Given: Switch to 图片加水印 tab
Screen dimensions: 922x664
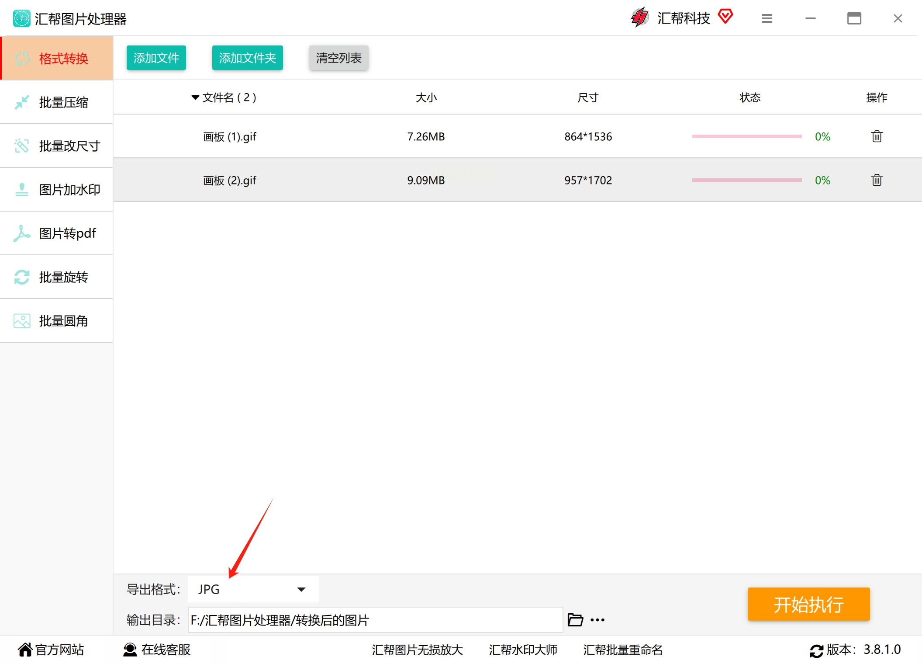Looking at the screenshot, I should click(57, 190).
